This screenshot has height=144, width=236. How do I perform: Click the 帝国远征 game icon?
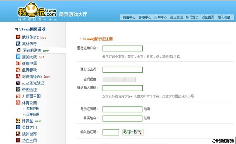(x=18, y=89)
